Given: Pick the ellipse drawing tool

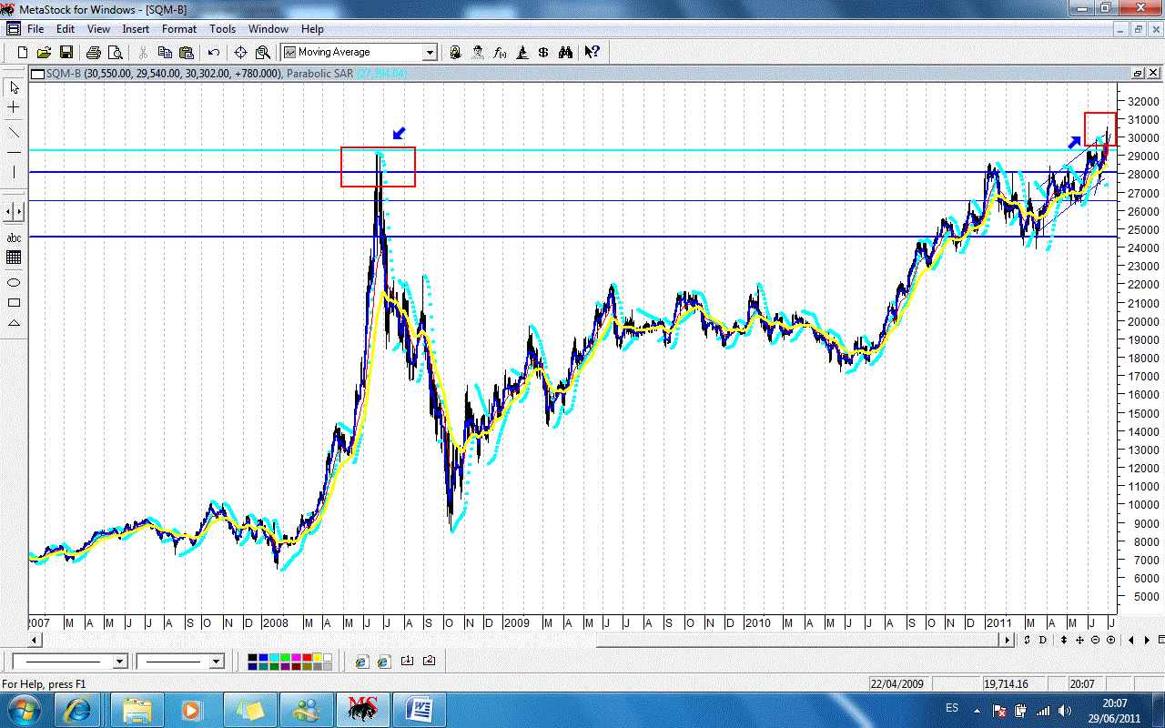Looking at the screenshot, I should tap(14, 282).
